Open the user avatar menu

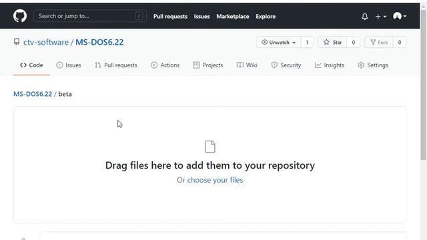[400, 16]
